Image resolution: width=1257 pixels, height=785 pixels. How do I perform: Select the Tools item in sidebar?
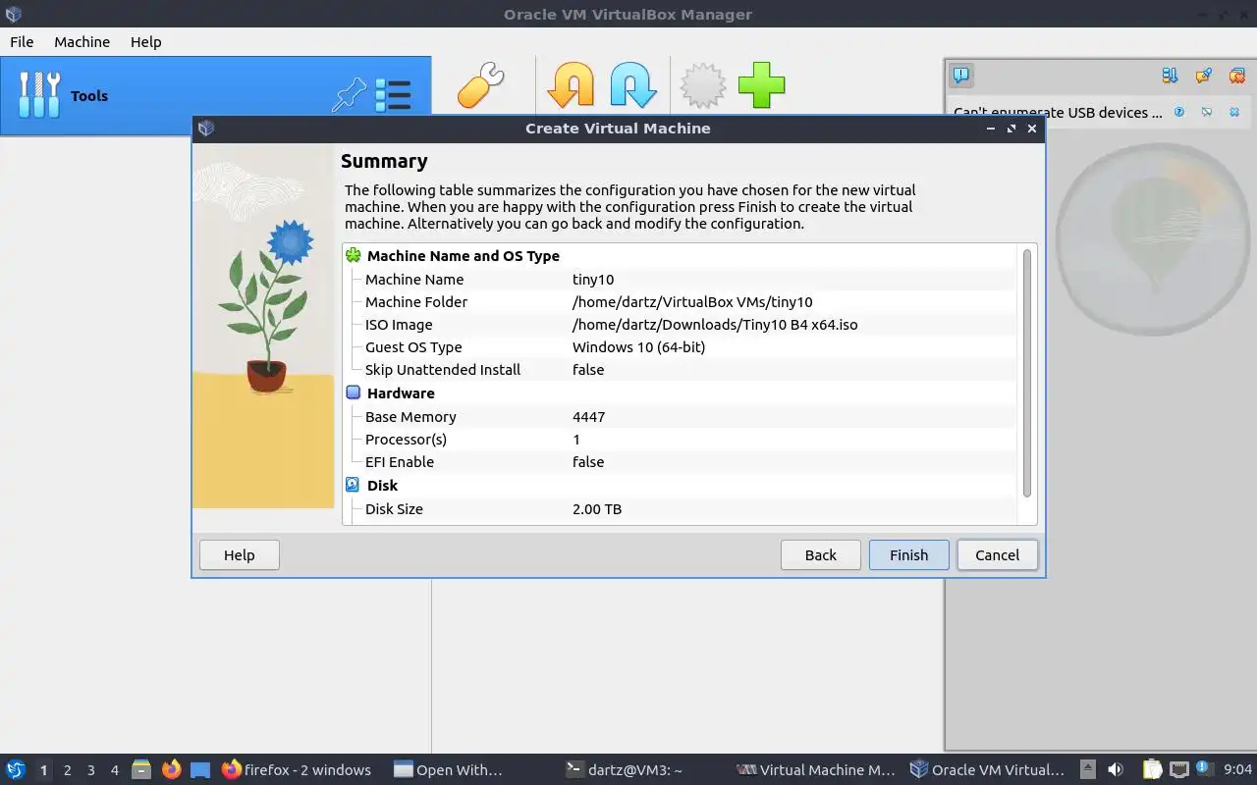(215, 95)
